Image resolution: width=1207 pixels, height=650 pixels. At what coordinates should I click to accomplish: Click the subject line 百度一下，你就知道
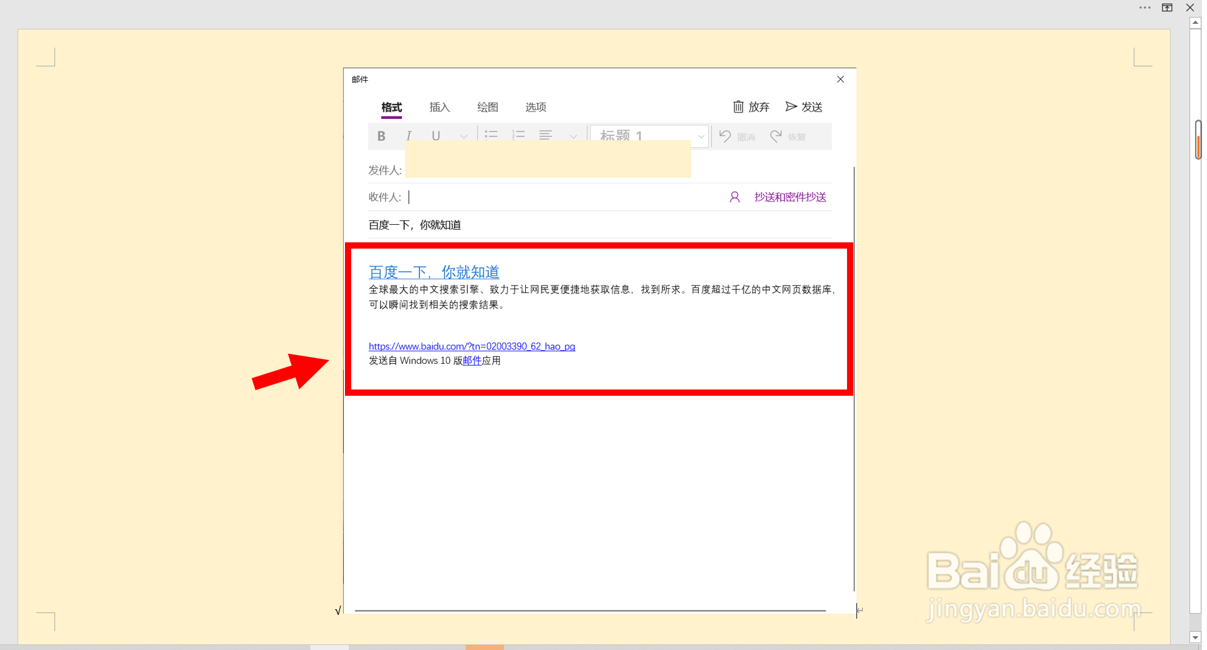[414, 225]
